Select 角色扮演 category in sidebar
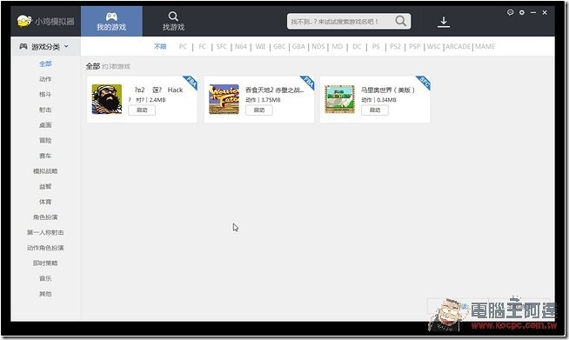The image size is (569, 340). pyautogui.click(x=45, y=217)
